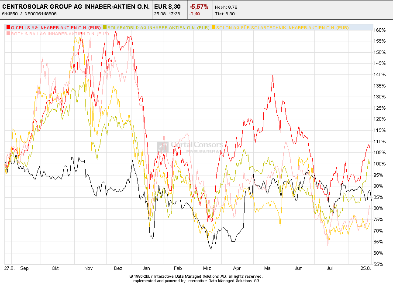The image size is (393, 283).
Task: Click the 130% y-axis label
Action: (x=379, y=97)
